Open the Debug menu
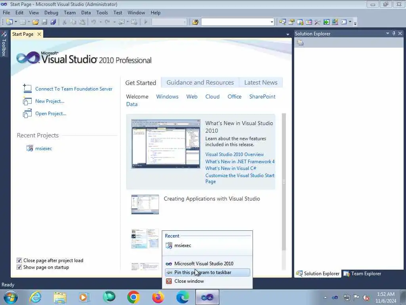406x305 pixels. click(x=51, y=12)
